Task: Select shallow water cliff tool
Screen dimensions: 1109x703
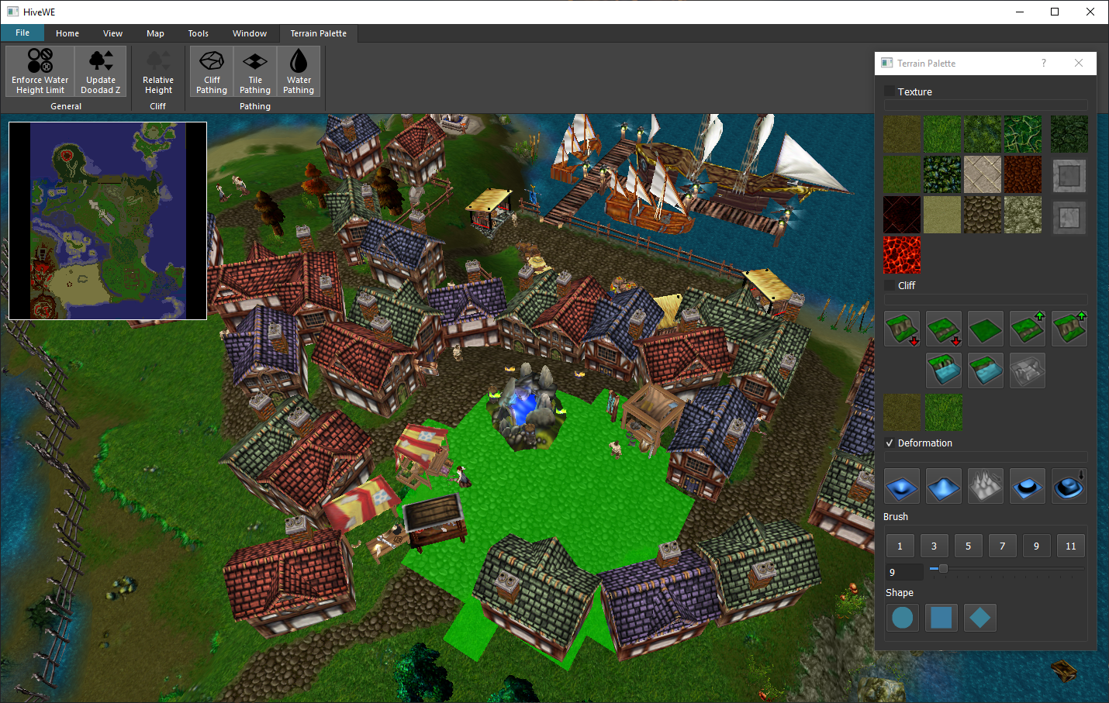Action: point(986,370)
